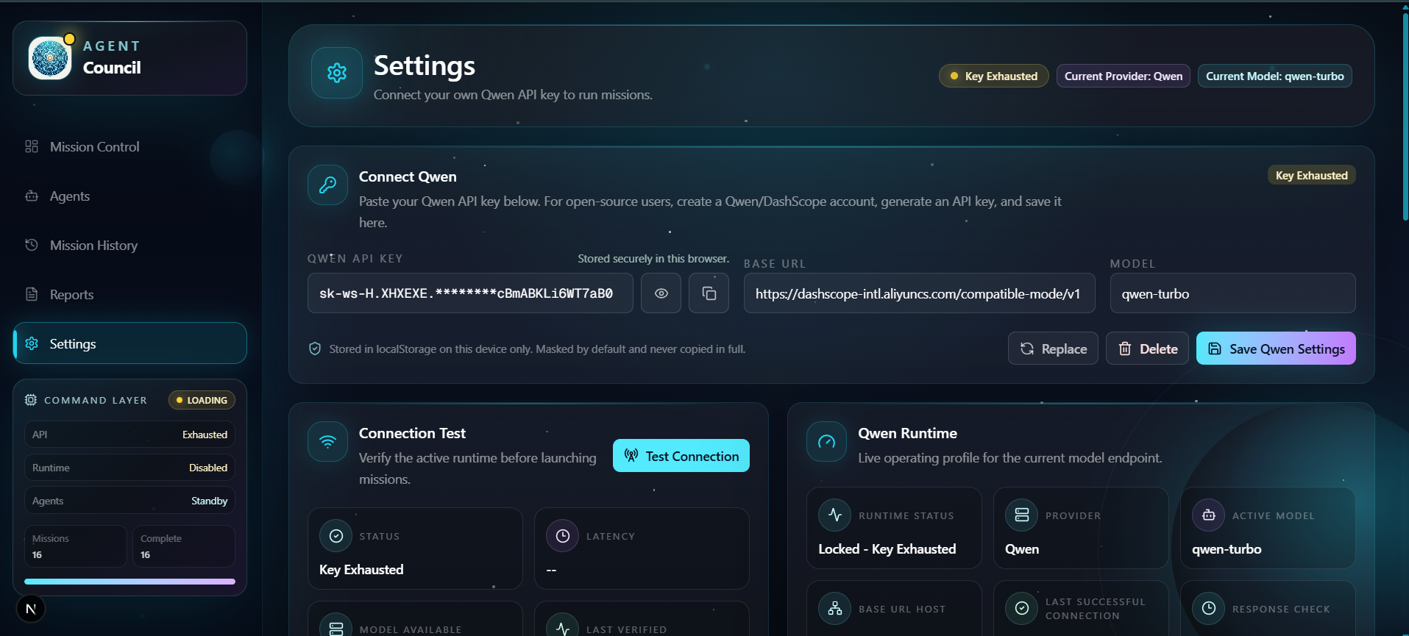Click the Command Layer progress bar
Screen dimensions: 1409x636
point(129,582)
